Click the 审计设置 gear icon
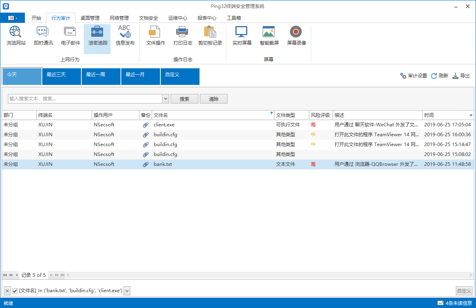The height and width of the screenshot is (308, 476). click(x=403, y=75)
